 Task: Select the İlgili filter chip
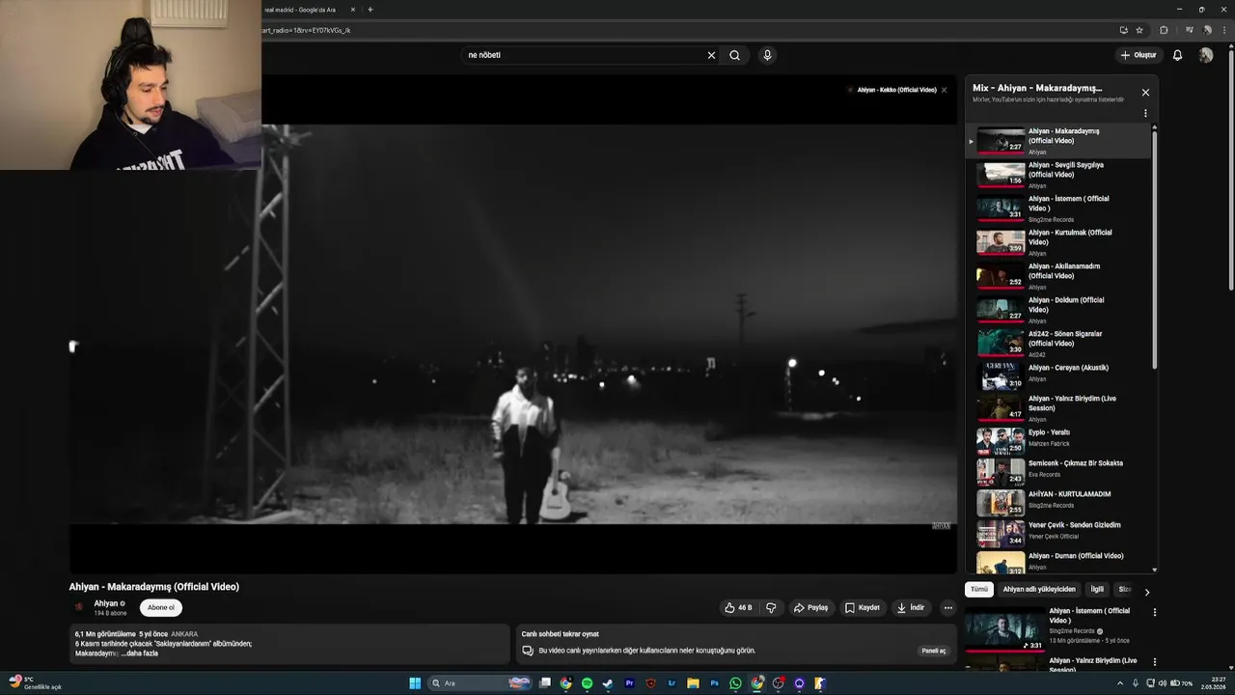click(x=1097, y=589)
